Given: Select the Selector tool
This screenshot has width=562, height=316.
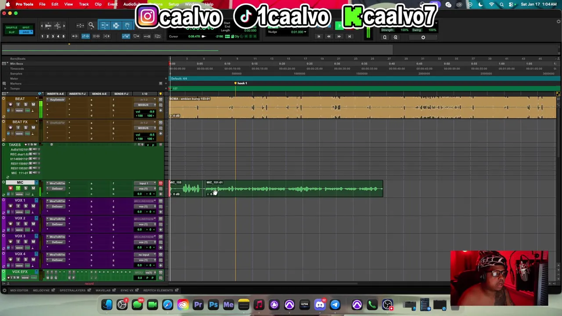Looking at the screenshot, I should (116, 25).
